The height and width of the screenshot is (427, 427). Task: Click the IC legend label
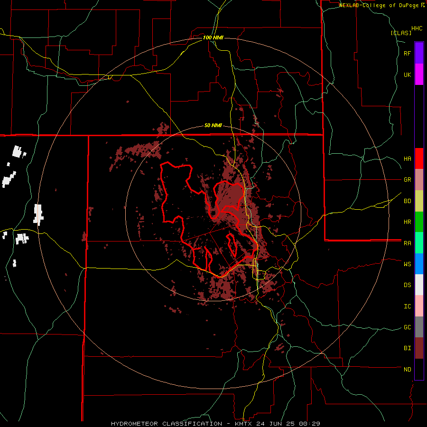(x=407, y=306)
